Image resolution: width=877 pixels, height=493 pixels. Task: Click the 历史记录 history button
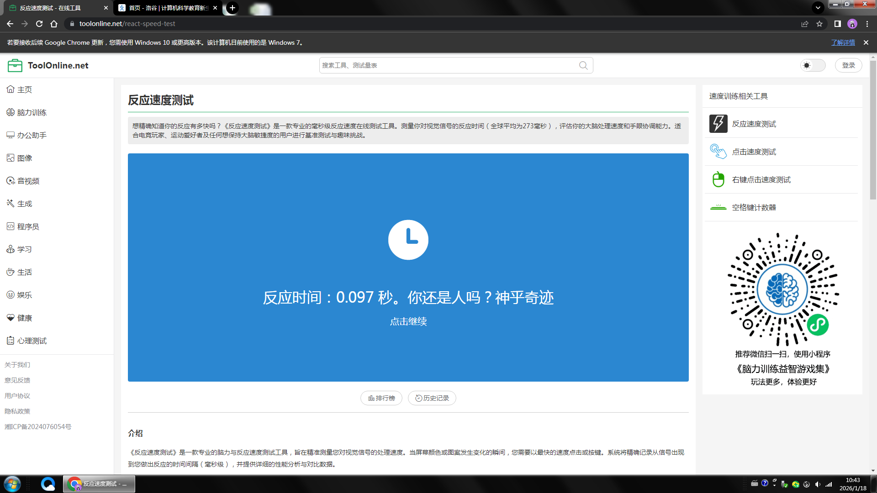click(x=432, y=398)
